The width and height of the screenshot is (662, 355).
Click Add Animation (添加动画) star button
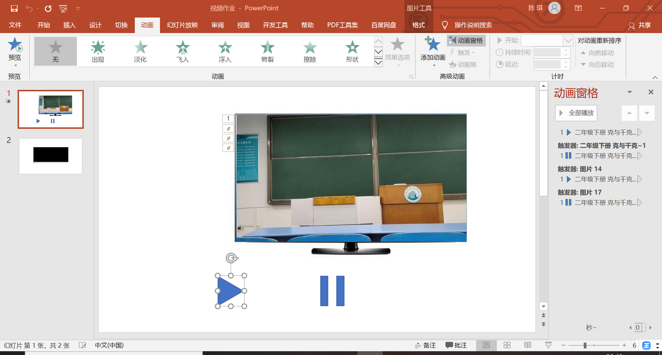click(x=433, y=52)
